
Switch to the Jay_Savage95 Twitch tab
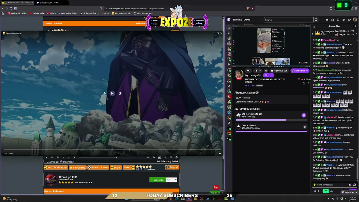[x=52, y=3]
